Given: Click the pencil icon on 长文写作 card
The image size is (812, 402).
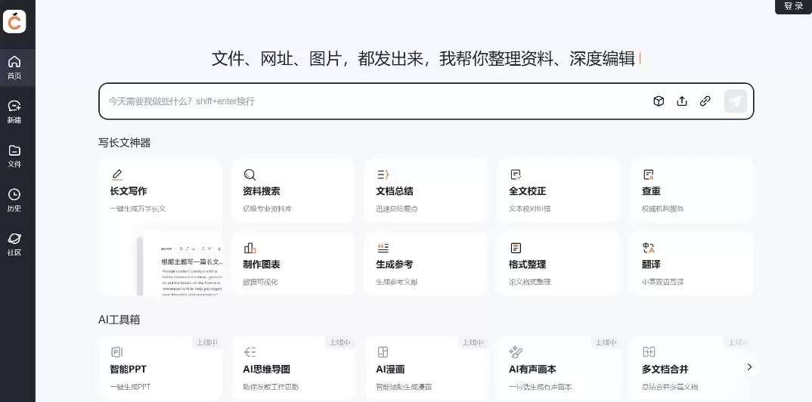Looking at the screenshot, I should click(117, 175).
